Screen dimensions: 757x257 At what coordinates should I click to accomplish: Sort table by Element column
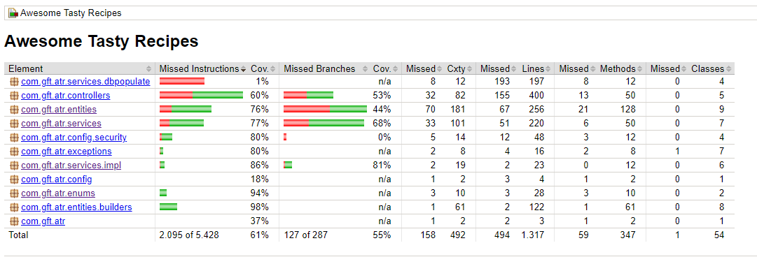point(80,69)
